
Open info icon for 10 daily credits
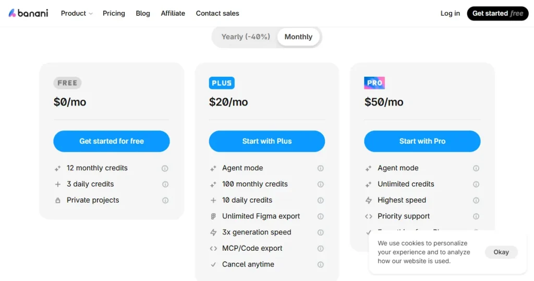click(321, 200)
